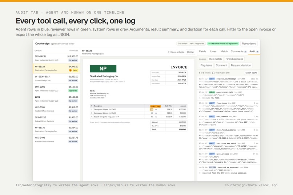Open invoice CCS-77213 from Cobalt Cloud Systems

point(56,119)
